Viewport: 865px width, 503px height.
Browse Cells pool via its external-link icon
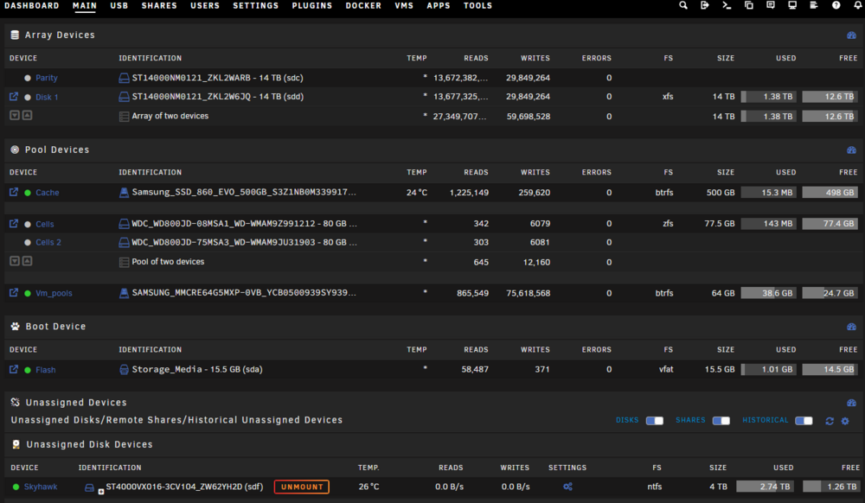[x=14, y=223]
